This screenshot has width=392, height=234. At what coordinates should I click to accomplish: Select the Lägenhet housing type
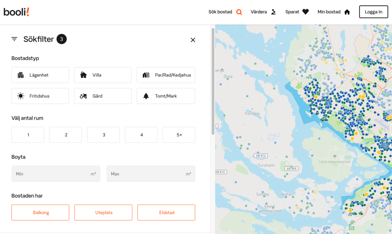tap(40, 75)
